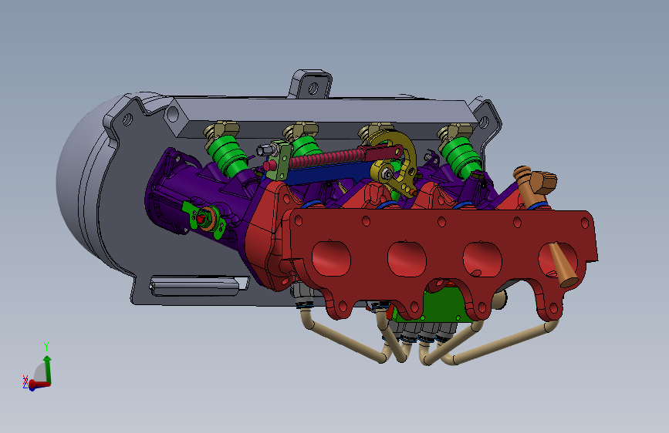
Task: Pick the third port opening on red flange
Action: click(x=482, y=259)
